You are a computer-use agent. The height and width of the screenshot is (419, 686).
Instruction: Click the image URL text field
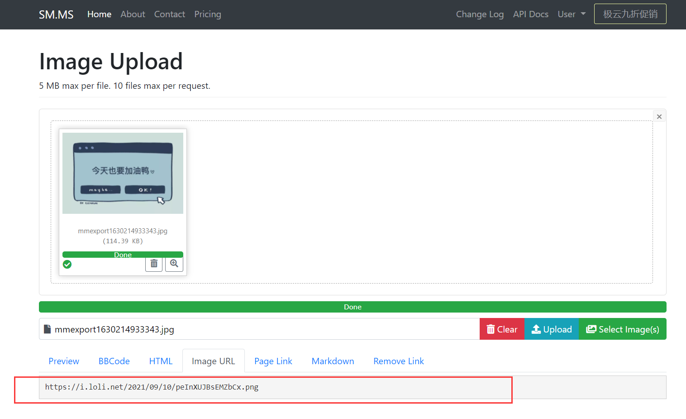(x=353, y=387)
